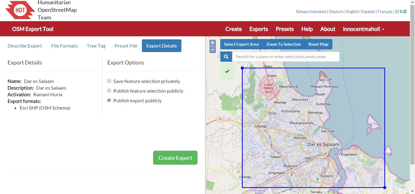Select the Preset File tab
The image size is (415, 194).
click(126, 46)
